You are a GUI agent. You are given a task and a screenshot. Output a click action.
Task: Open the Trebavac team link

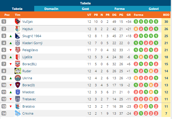tap(29, 99)
